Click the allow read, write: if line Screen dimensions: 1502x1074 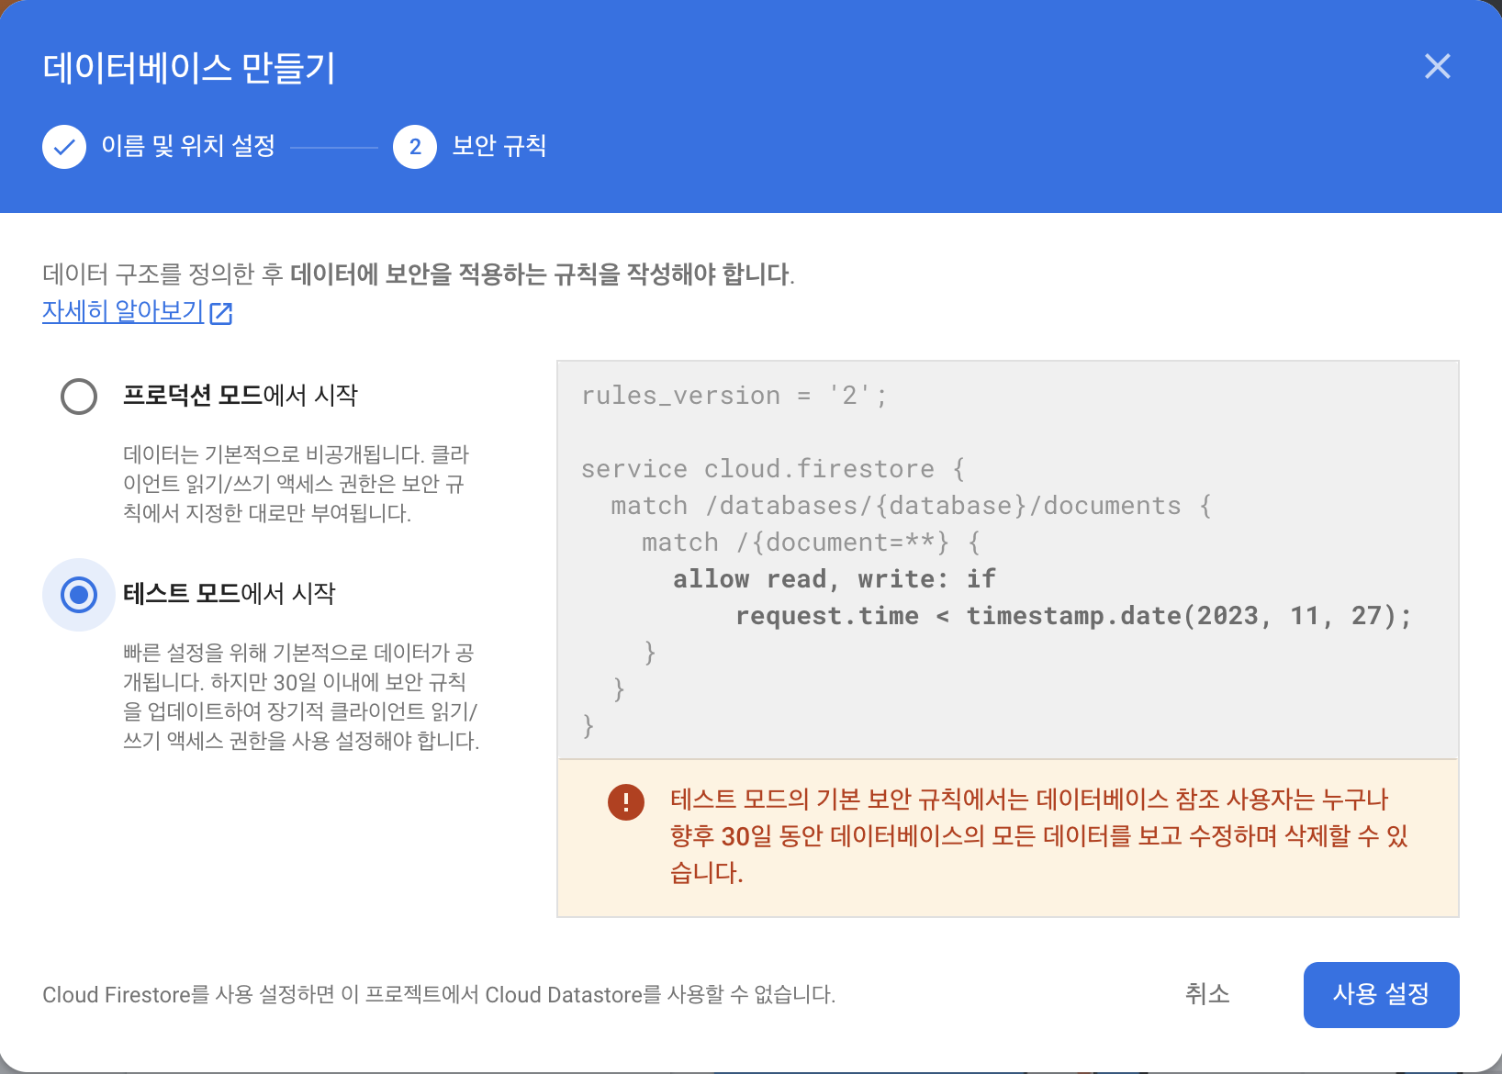pos(835,579)
